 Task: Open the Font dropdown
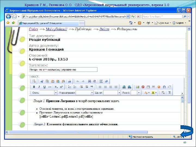tap(119, 93)
